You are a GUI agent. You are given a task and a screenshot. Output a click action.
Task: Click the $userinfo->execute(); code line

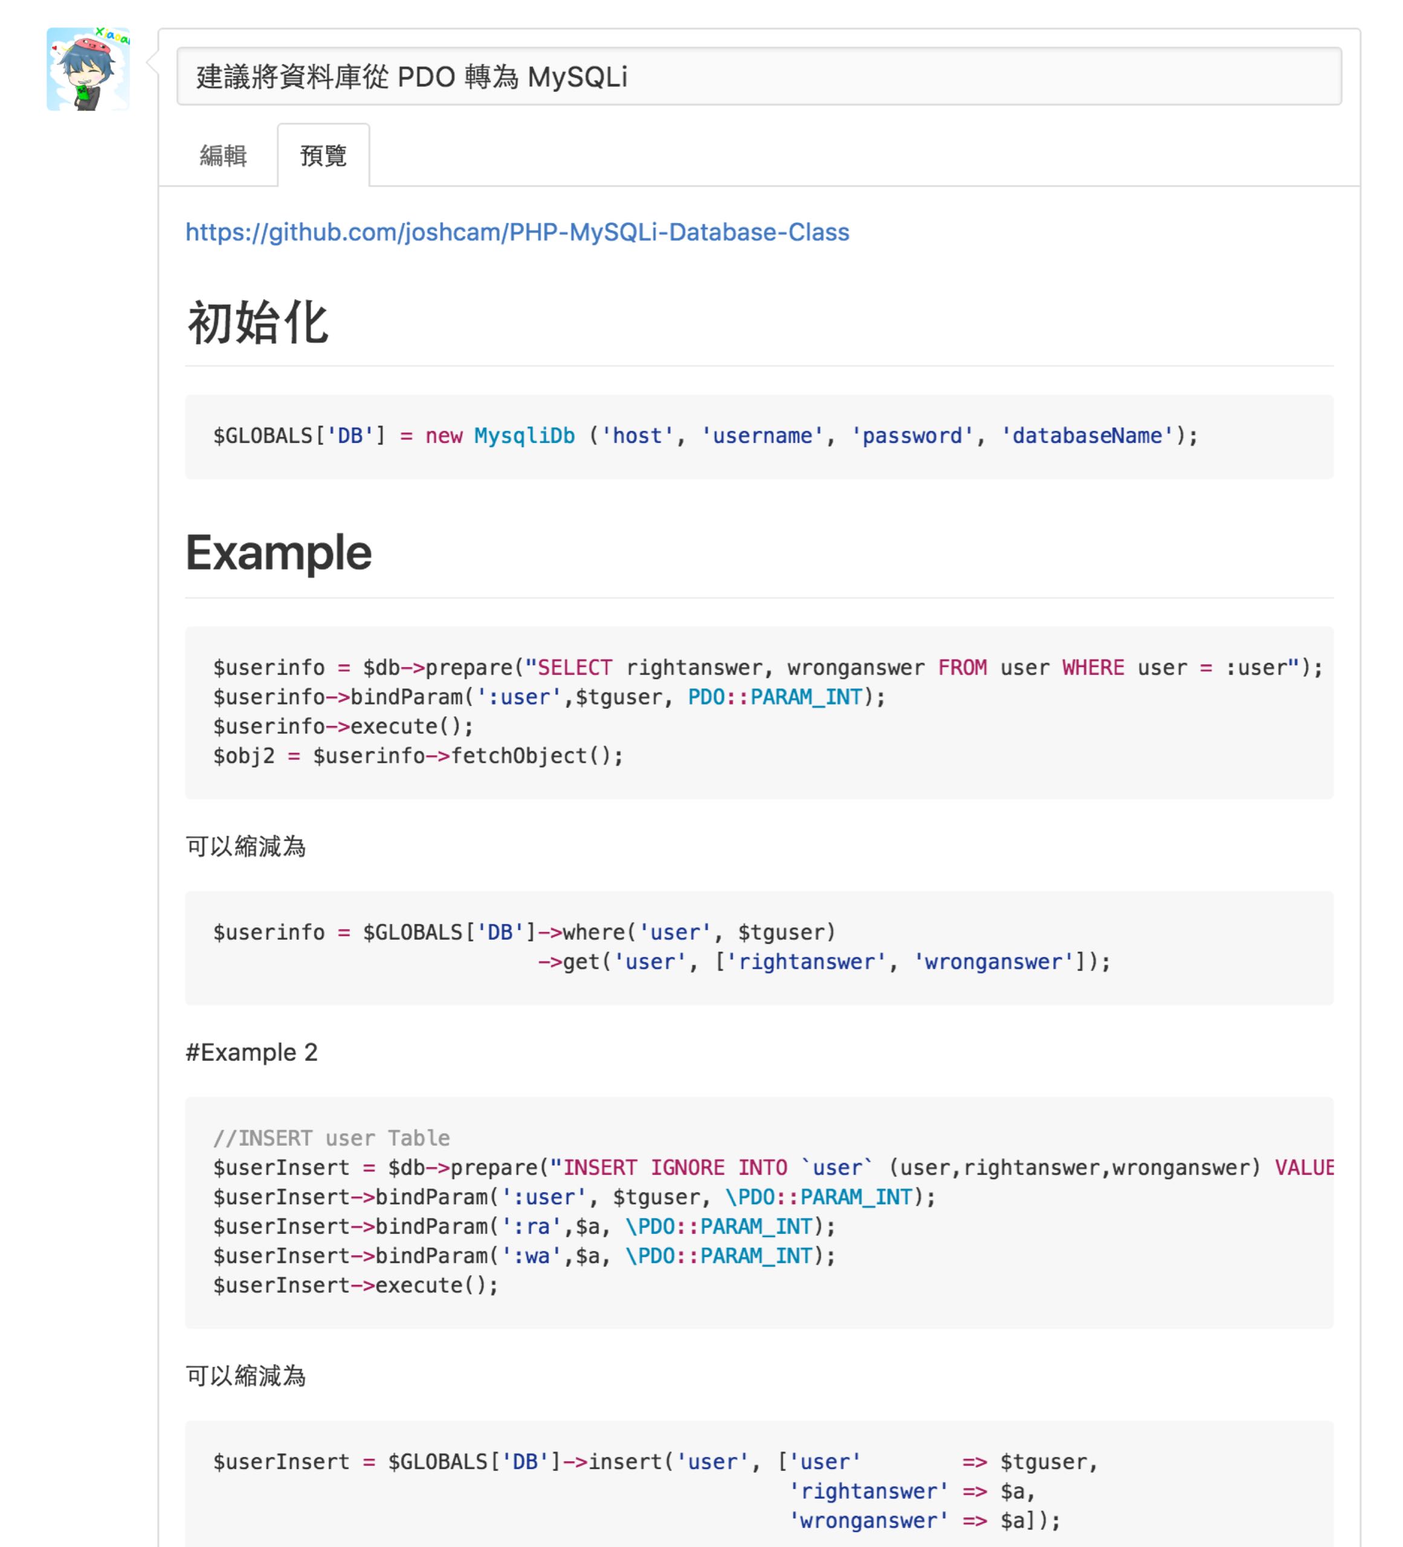click(x=343, y=726)
